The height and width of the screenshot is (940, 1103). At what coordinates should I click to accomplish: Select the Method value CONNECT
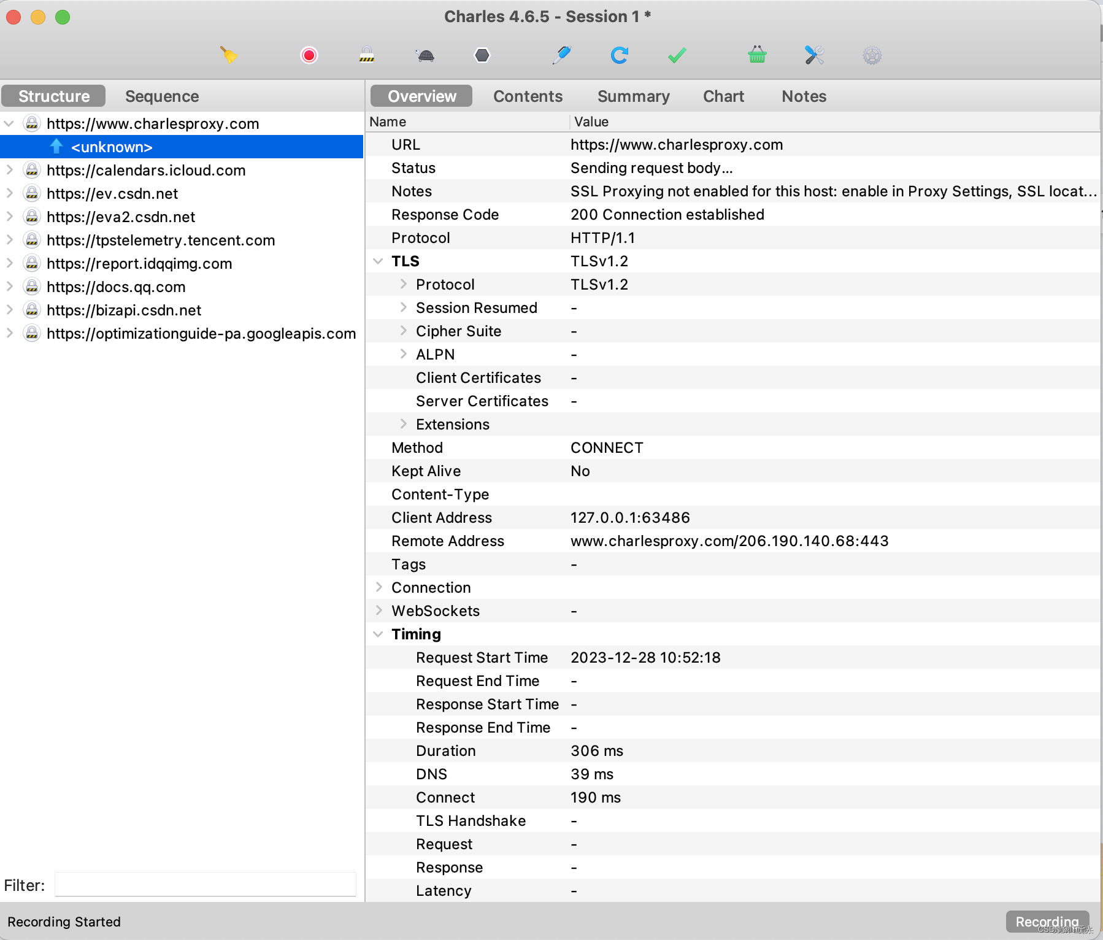coord(607,448)
